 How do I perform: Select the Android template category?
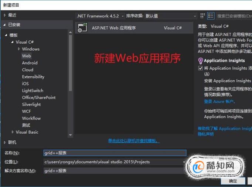(30, 63)
